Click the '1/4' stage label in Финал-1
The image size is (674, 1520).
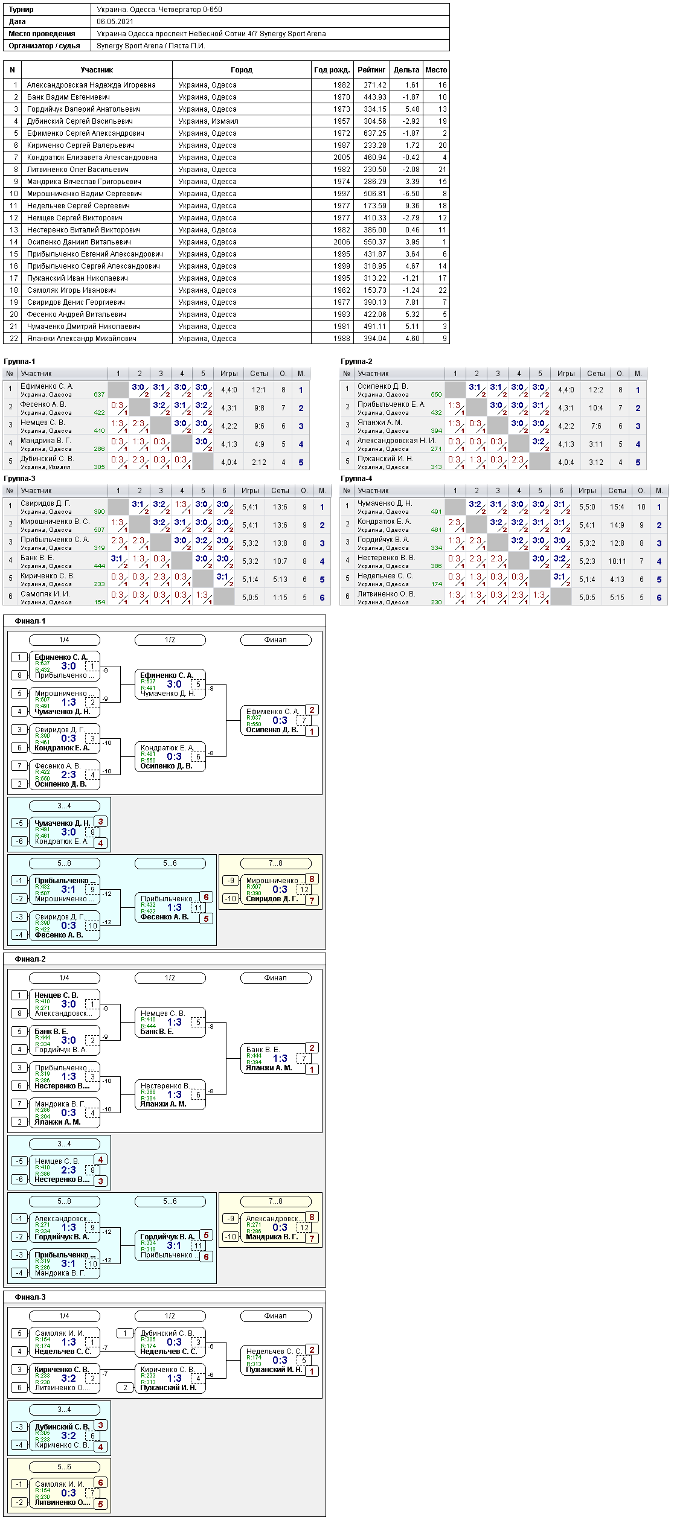pos(64,640)
